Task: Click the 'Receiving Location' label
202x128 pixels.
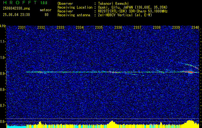Action: pos(75,7)
